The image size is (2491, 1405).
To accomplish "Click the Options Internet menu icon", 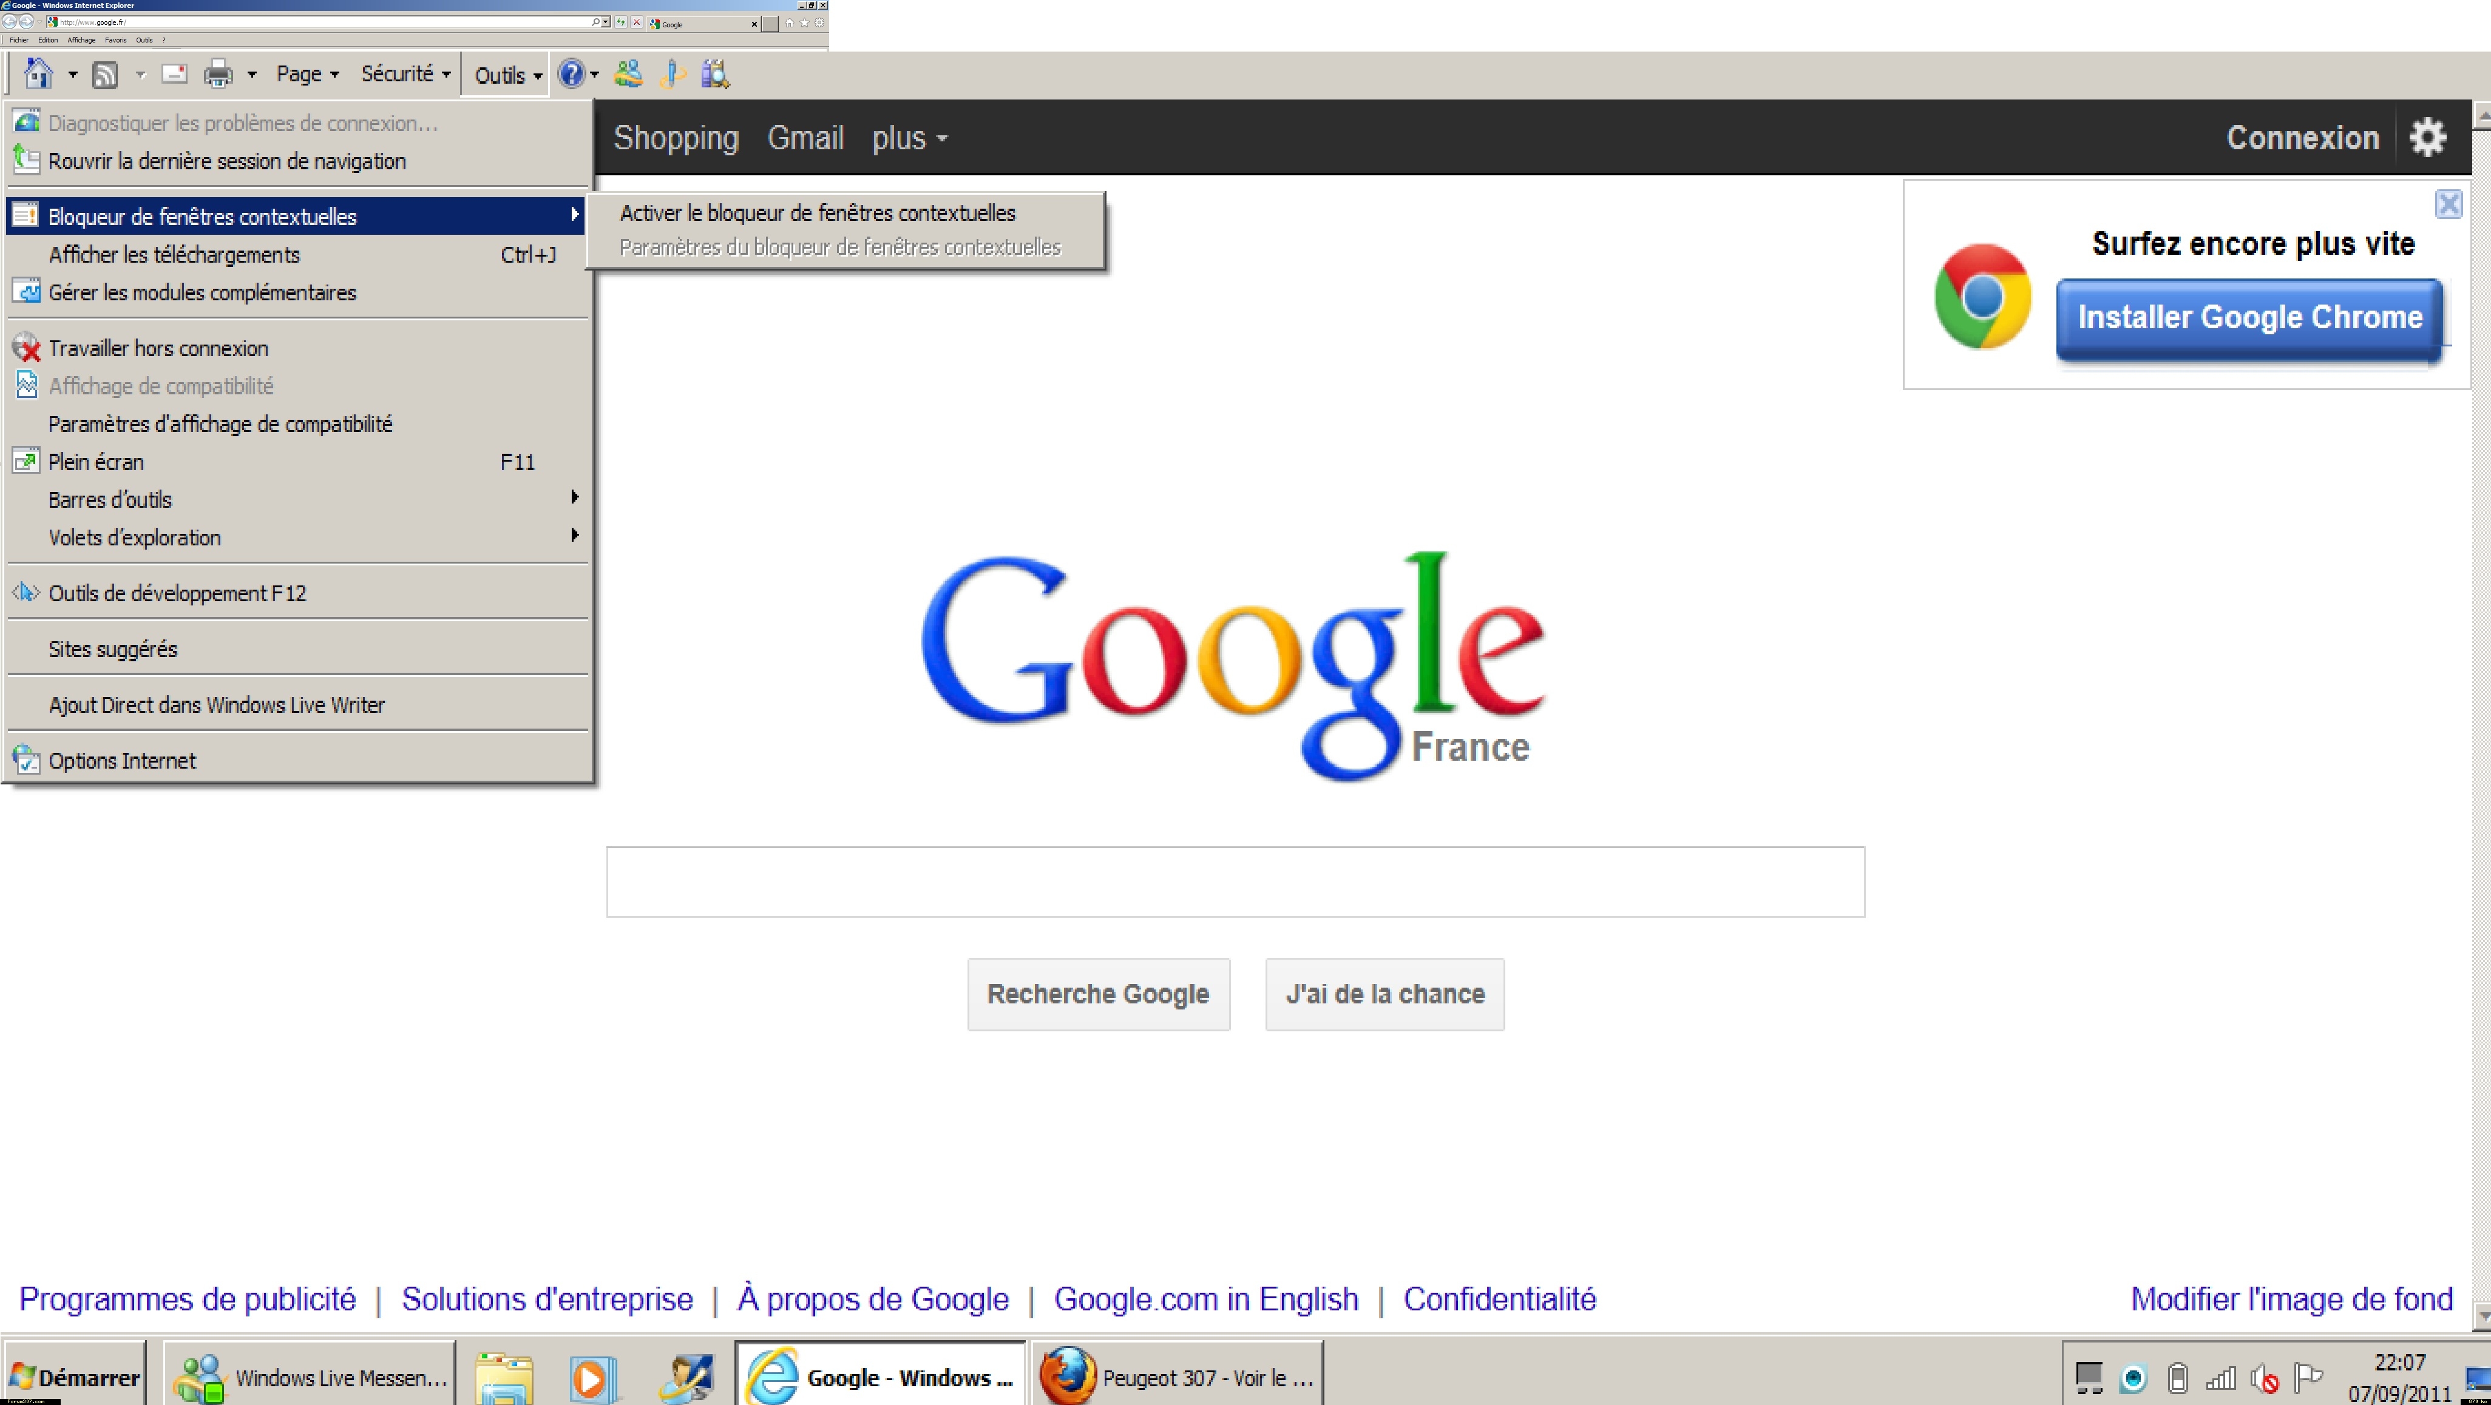I will pos(26,760).
